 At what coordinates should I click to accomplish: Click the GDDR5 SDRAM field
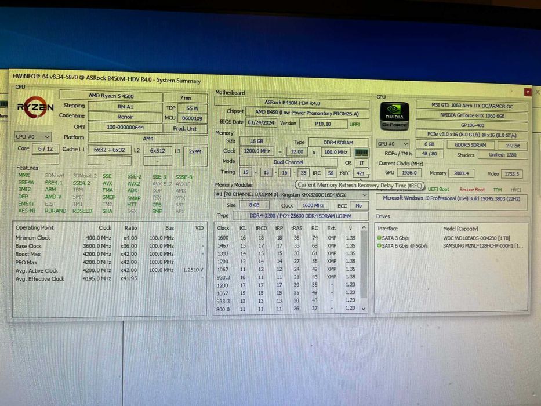pyautogui.click(x=470, y=145)
